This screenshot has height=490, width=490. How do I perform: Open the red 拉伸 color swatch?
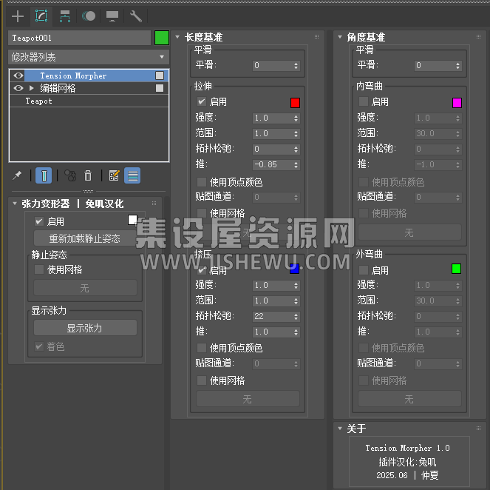tap(295, 103)
